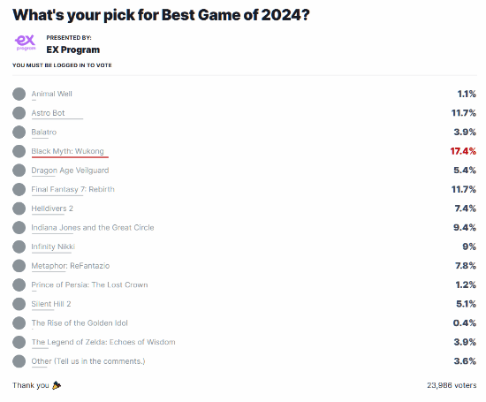Select the Silent Hill 2 radio button

click(x=19, y=304)
